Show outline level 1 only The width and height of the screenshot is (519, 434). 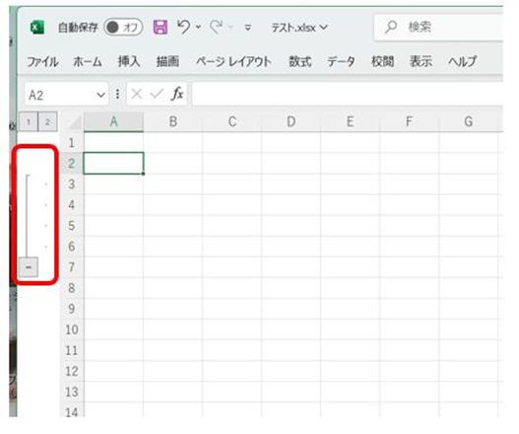tap(29, 122)
